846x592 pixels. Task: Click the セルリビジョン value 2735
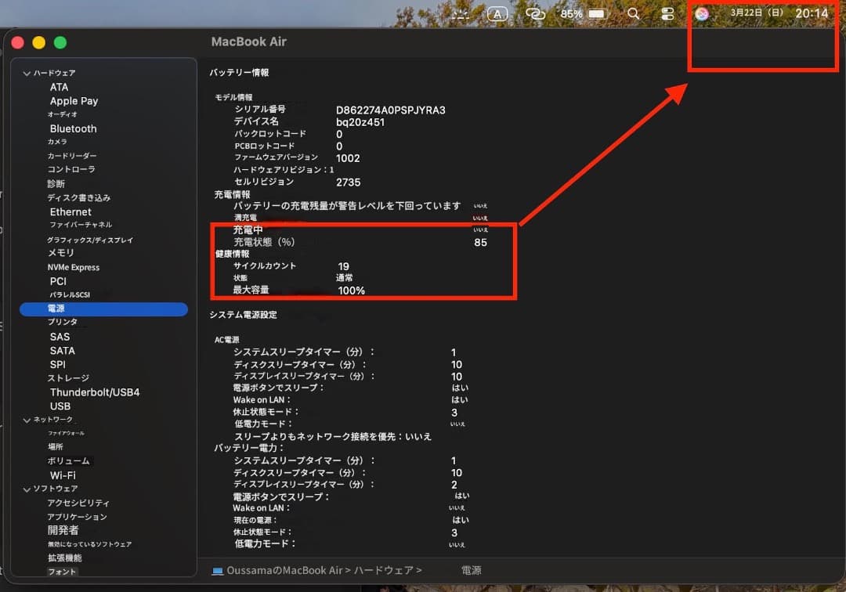click(x=348, y=182)
